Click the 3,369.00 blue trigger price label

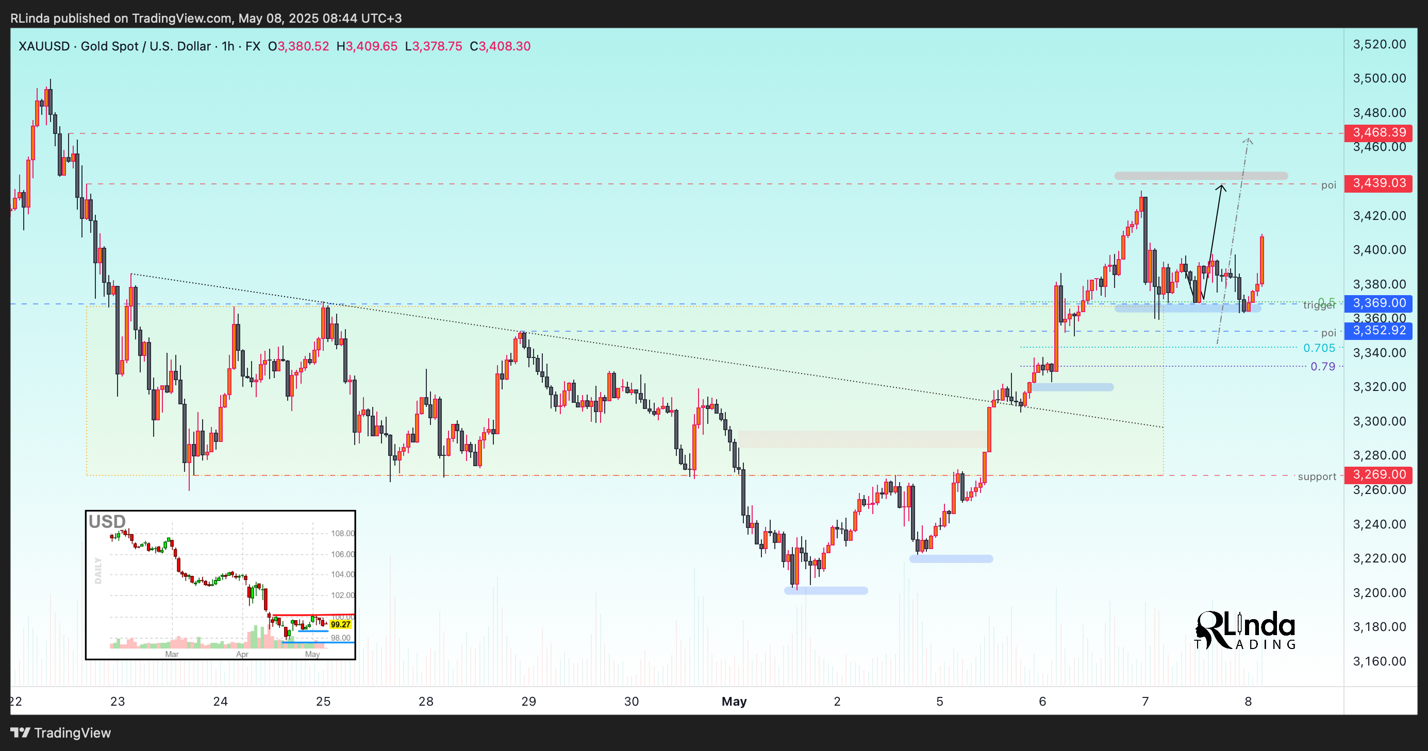[x=1379, y=303]
